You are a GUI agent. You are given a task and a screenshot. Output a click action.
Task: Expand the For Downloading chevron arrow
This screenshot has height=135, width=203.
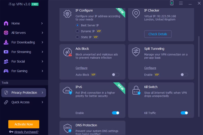click(x=42, y=42)
